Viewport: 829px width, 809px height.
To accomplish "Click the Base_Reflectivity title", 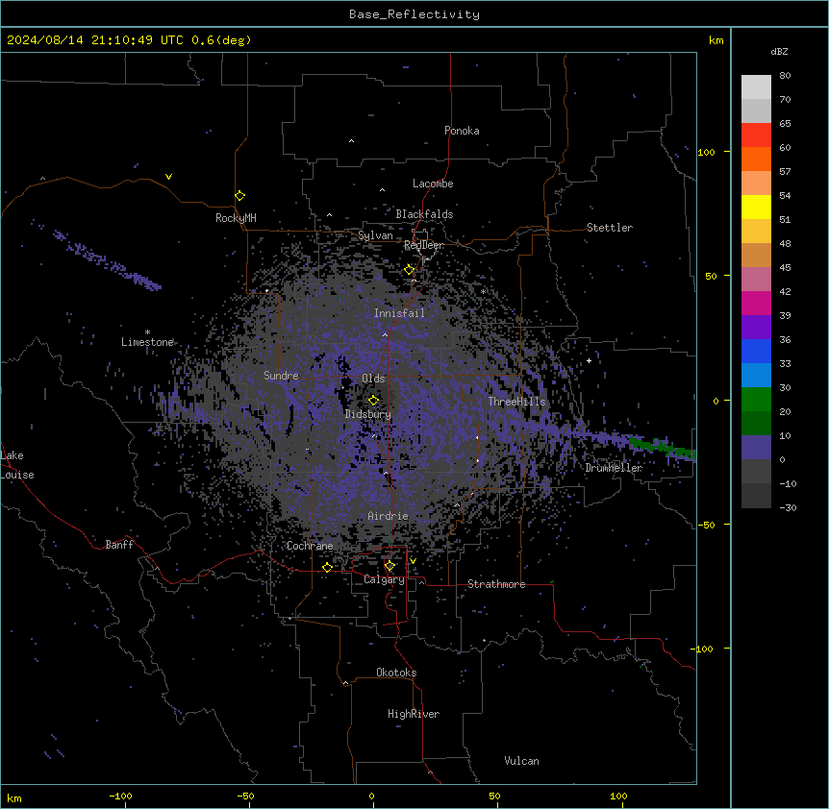I will (x=414, y=14).
